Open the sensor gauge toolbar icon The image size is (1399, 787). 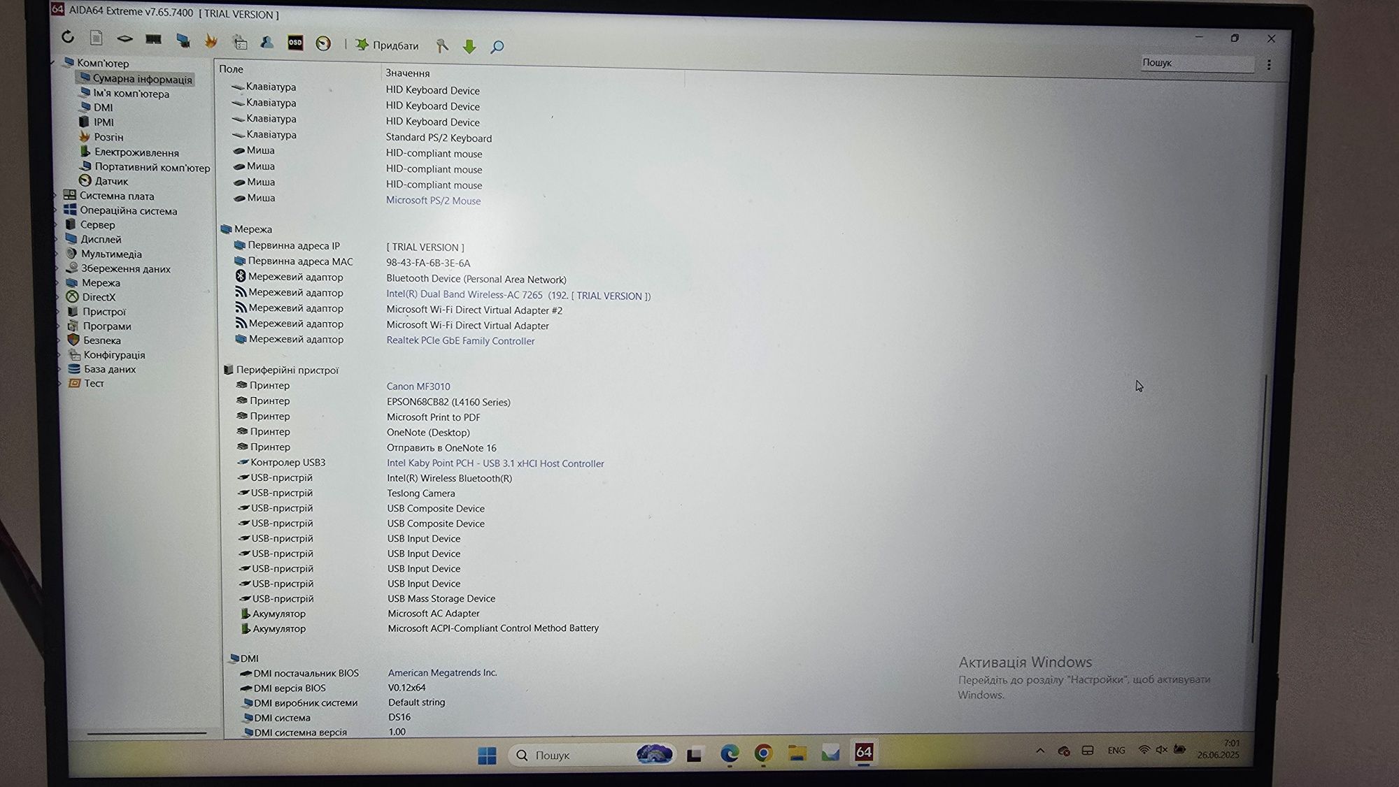click(x=323, y=43)
